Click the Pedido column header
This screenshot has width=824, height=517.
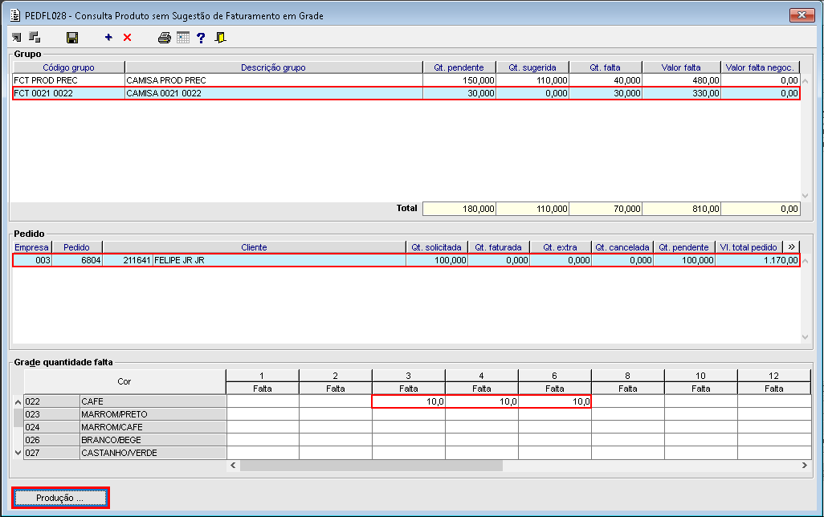77,247
